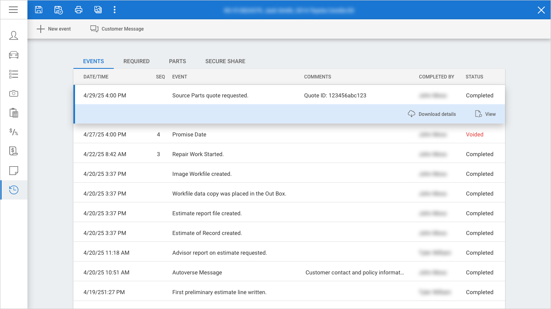
Task: Select 'Workfile data copy was placed in the Out Box.'
Action: [x=229, y=194]
